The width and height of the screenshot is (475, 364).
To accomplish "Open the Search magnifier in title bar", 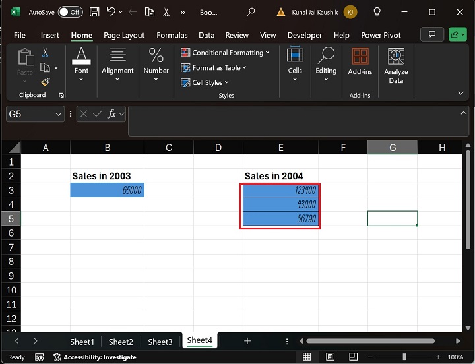I will coord(251,12).
